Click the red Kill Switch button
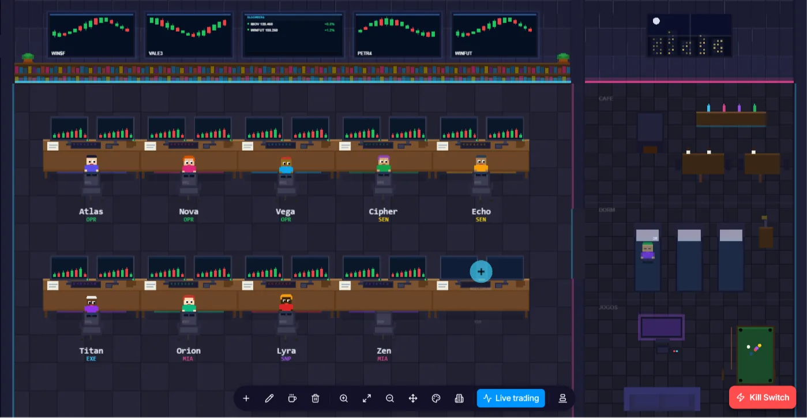The width and height of the screenshot is (807, 418). point(763,398)
